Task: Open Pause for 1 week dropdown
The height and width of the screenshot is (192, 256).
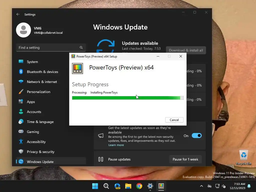Action: [x=185, y=159]
